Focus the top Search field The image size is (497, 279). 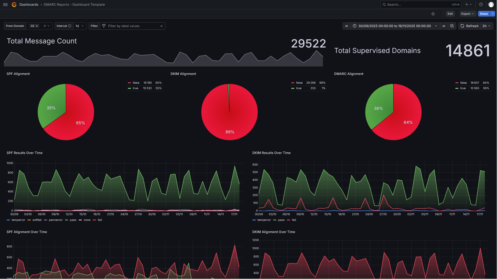(x=421, y=5)
